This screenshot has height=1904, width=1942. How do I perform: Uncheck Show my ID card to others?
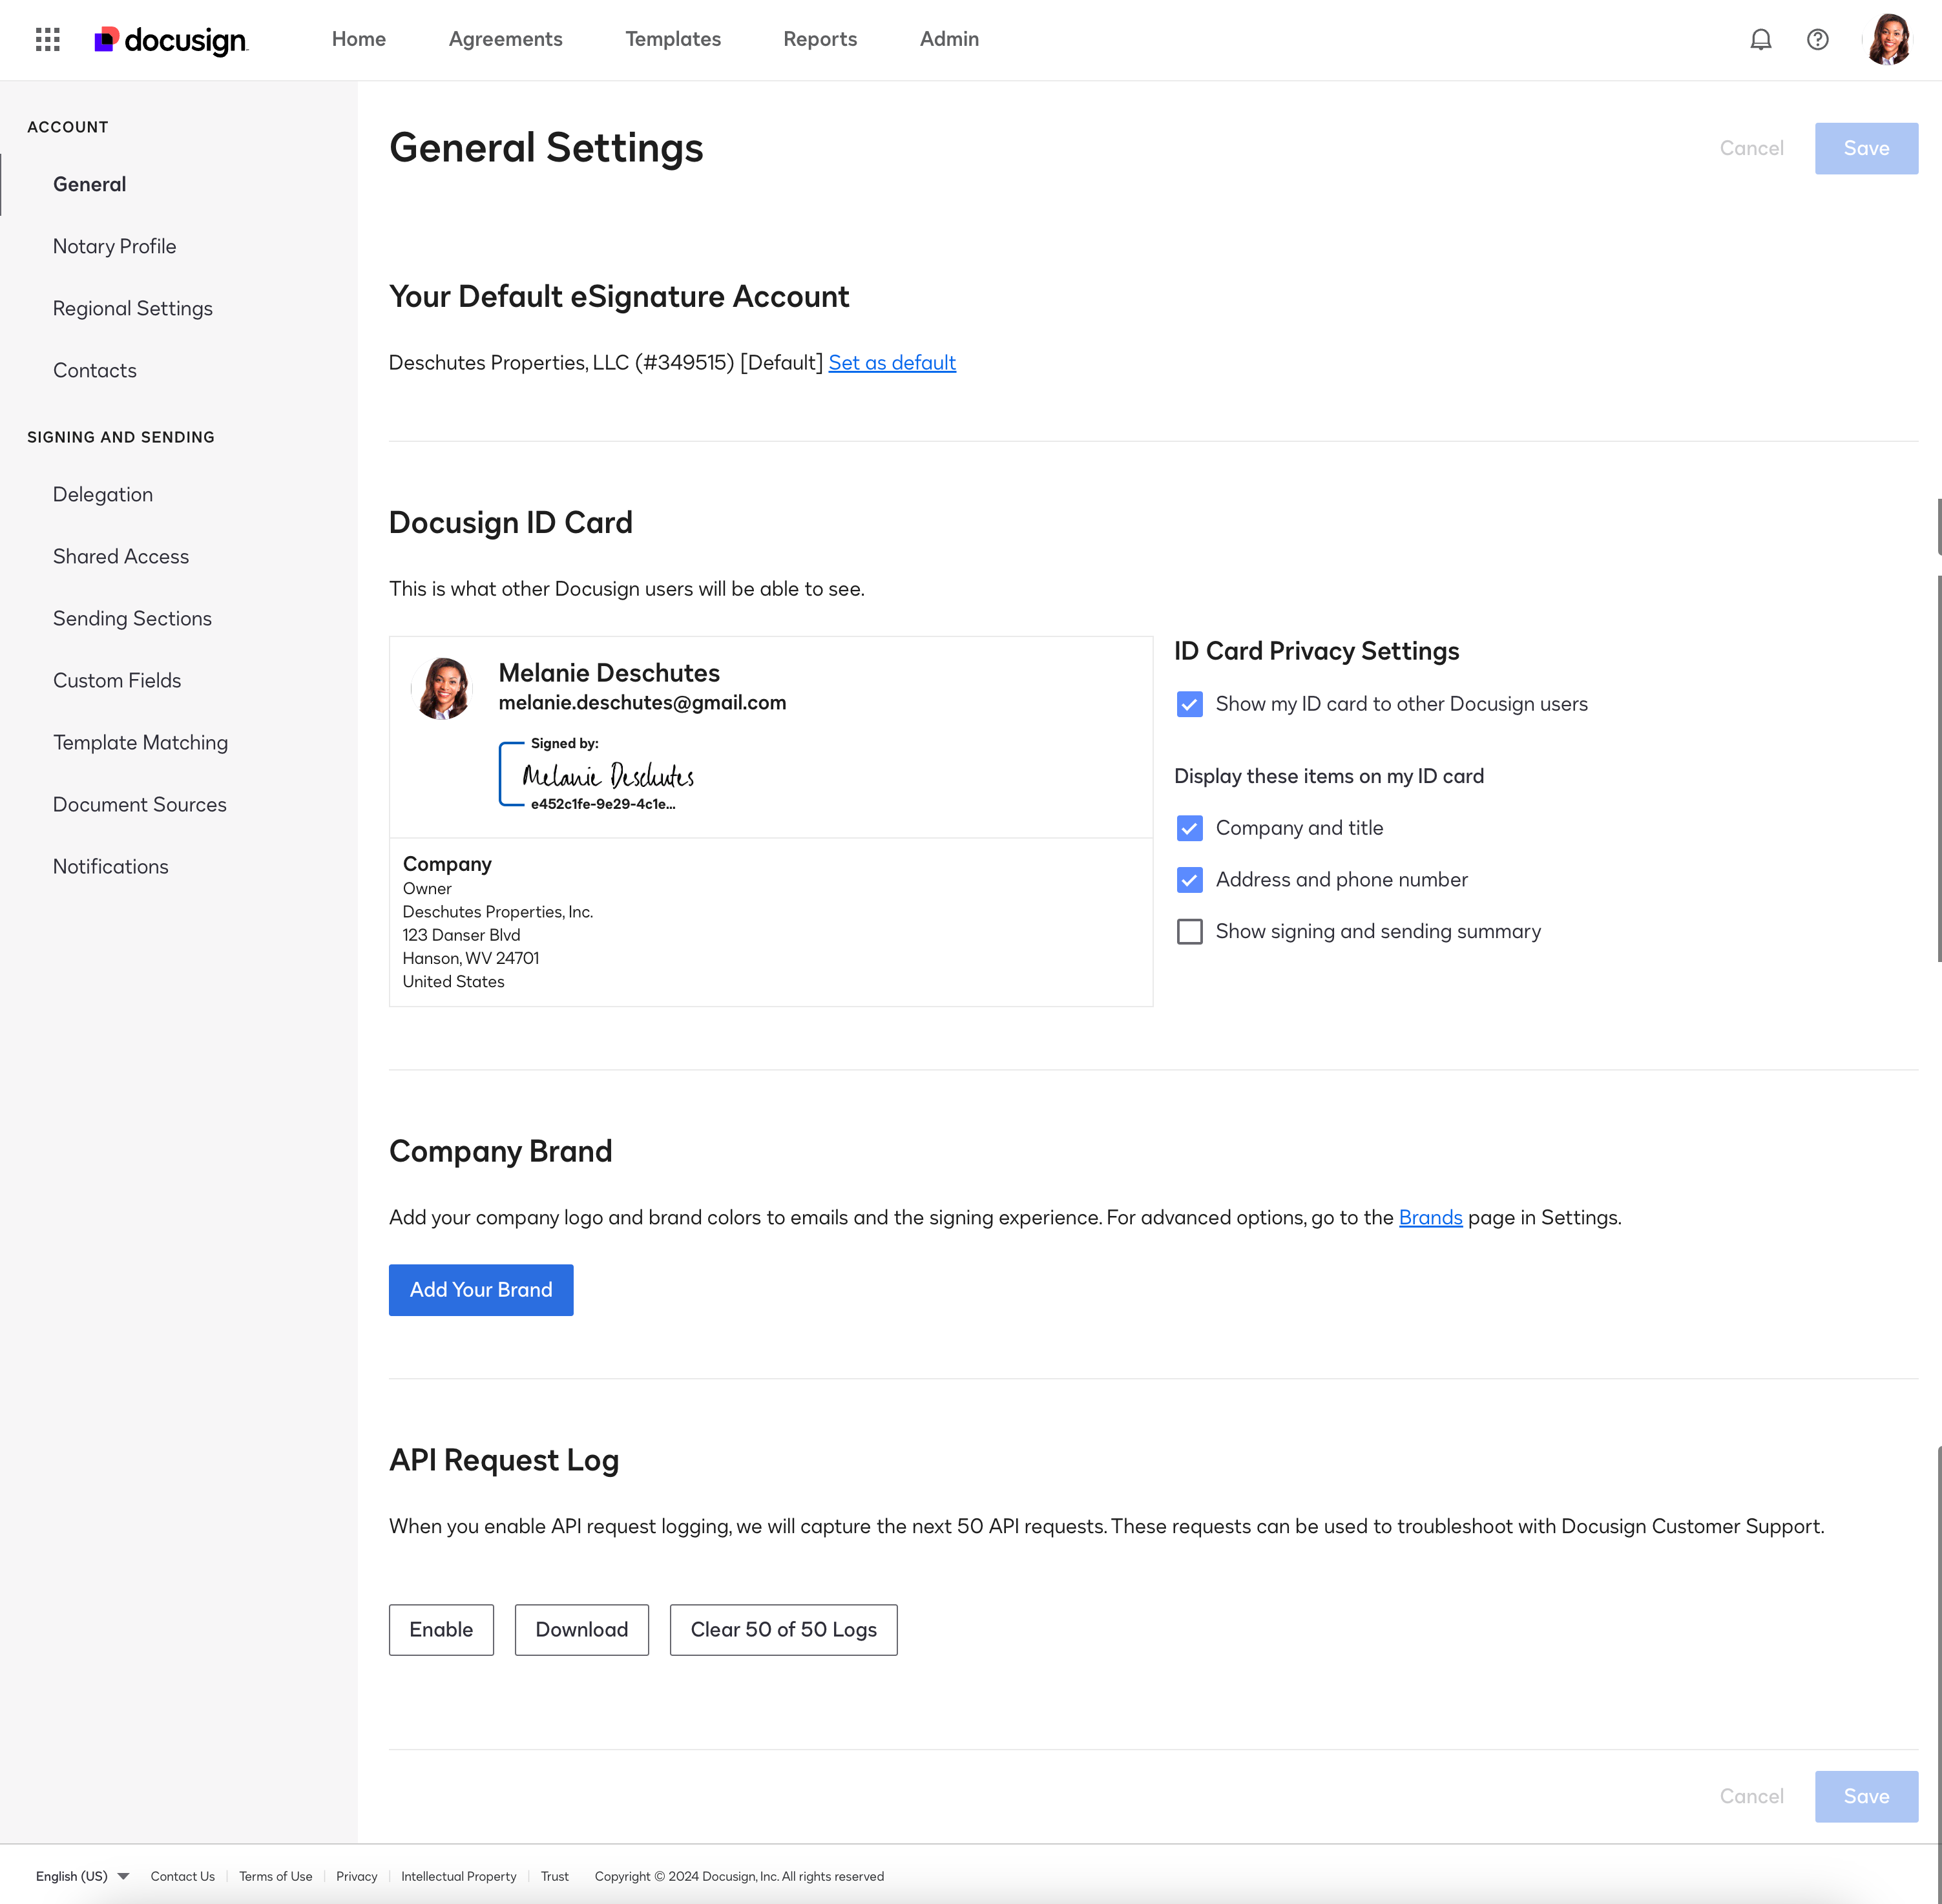pos(1189,704)
